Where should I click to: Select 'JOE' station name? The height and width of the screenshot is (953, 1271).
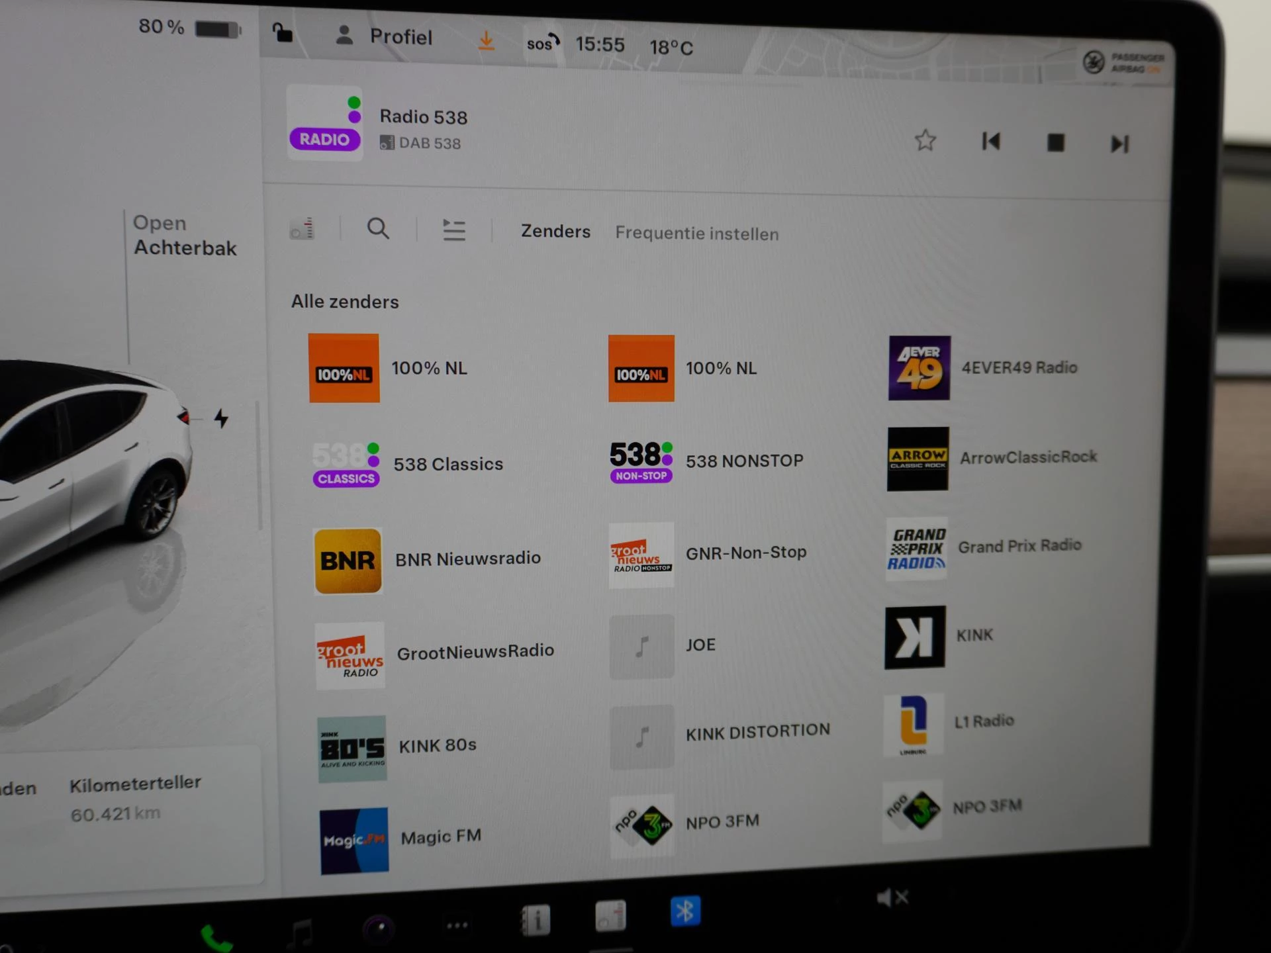(700, 645)
